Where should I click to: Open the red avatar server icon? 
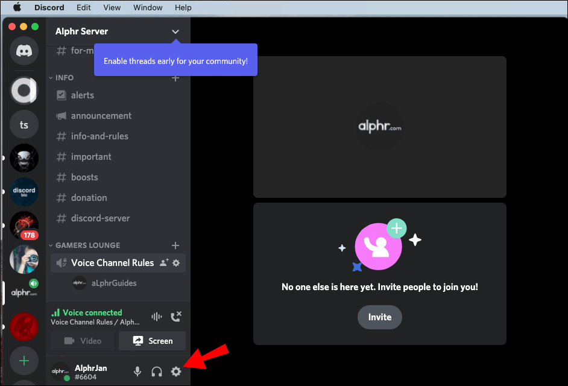(24, 327)
